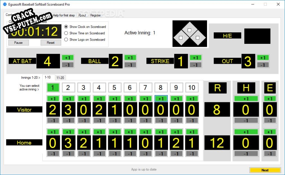Select Show Logo on Scoreboard option

85,39
